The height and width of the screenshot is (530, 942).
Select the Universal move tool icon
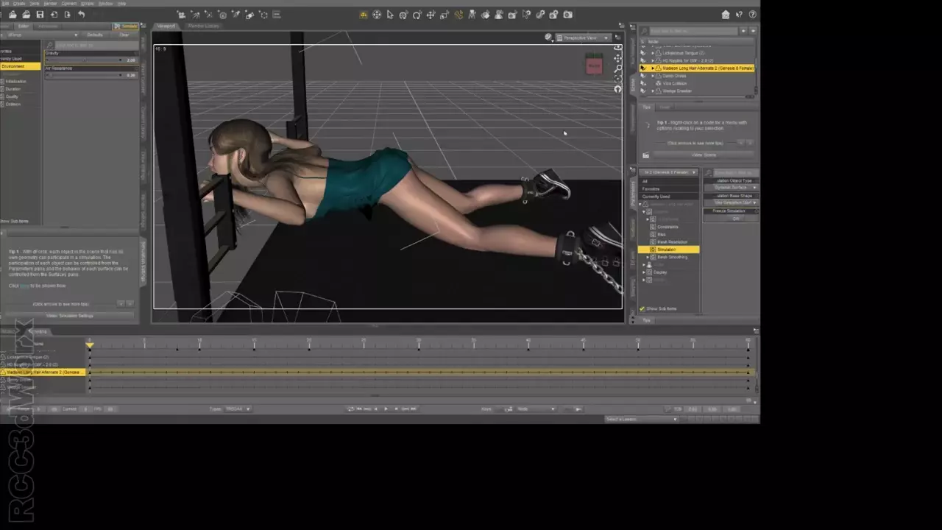(x=377, y=15)
